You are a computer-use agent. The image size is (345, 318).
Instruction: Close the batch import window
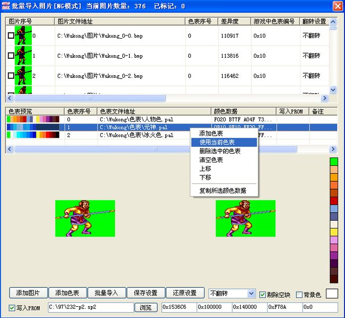click(x=338, y=6)
